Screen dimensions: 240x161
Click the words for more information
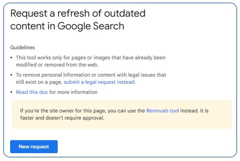click(x=73, y=92)
